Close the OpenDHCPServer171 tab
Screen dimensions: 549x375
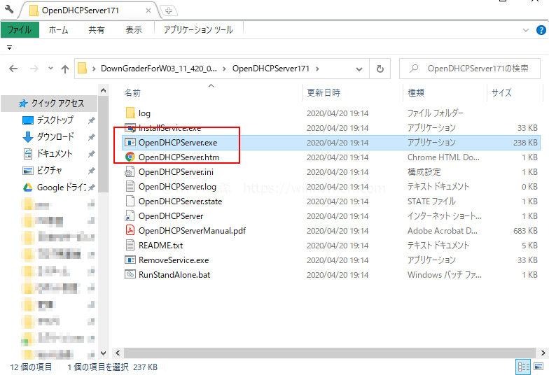(148, 10)
